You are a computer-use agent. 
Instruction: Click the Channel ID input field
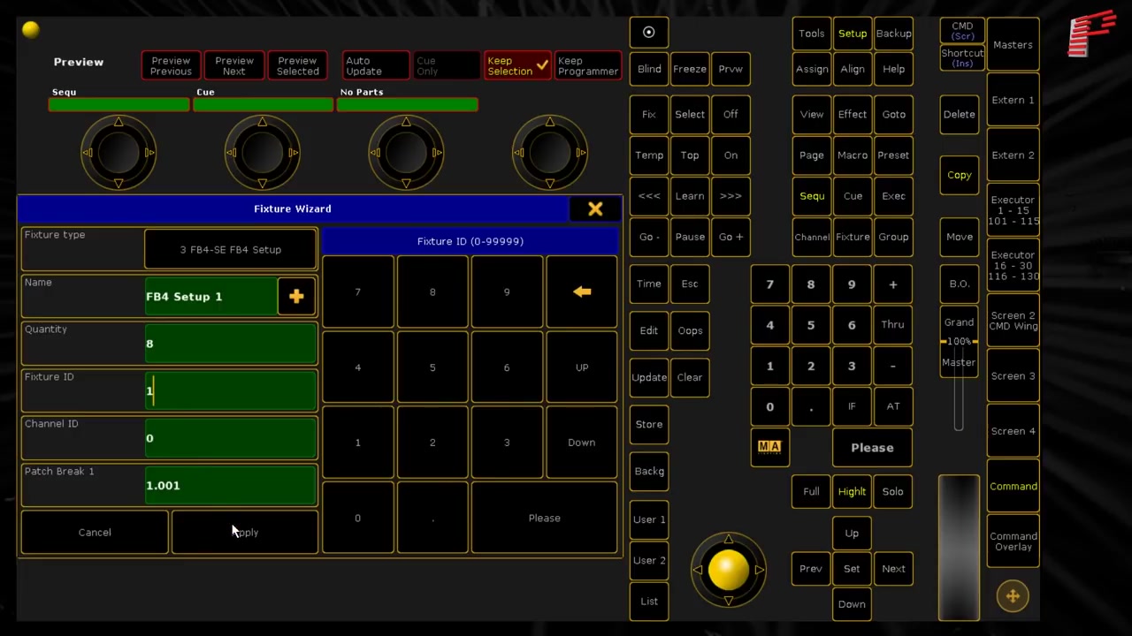point(231,438)
